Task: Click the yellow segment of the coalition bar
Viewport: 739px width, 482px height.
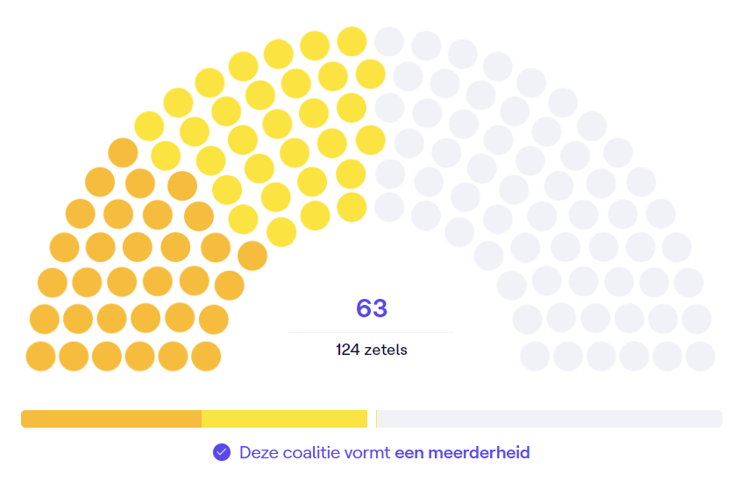Action: coord(284,419)
